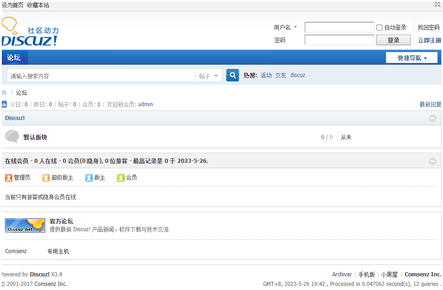
Task: Click the Comsenz friend link
Action: [x=16, y=251]
